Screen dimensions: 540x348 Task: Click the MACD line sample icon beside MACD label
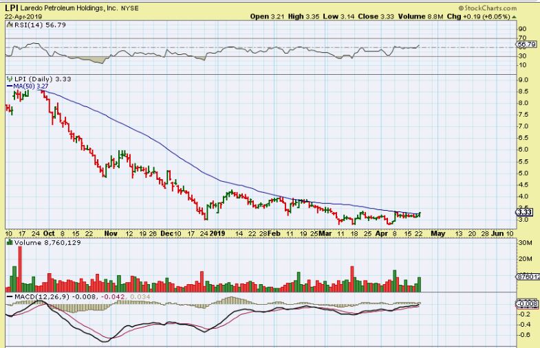click(10, 297)
